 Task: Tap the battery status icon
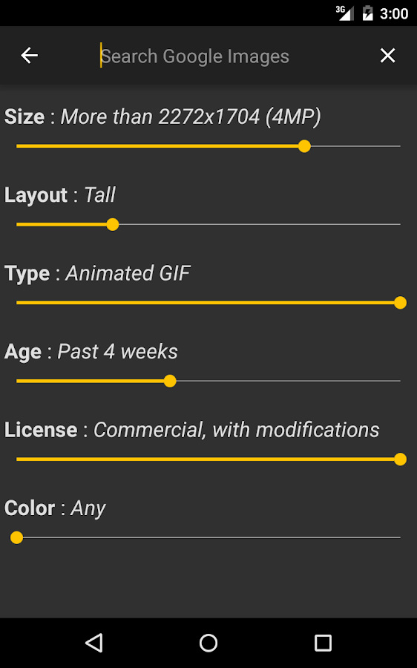(x=367, y=13)
